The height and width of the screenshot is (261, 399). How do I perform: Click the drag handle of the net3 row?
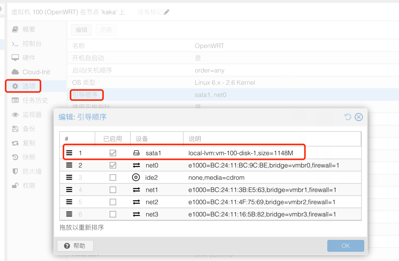point(69,214)
